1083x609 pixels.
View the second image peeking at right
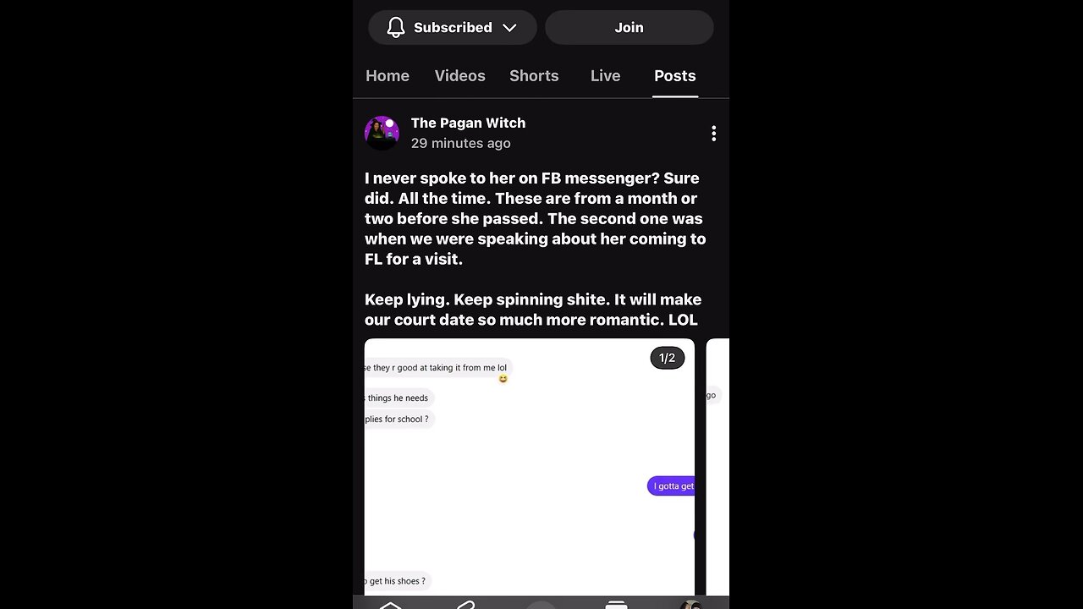click(717, 467)
